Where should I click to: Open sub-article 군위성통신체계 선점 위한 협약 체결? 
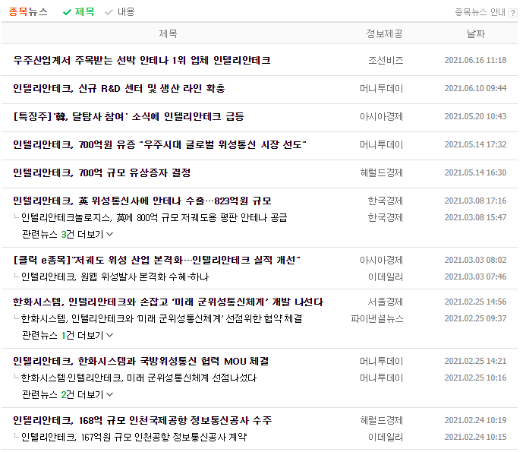(162, 319)
